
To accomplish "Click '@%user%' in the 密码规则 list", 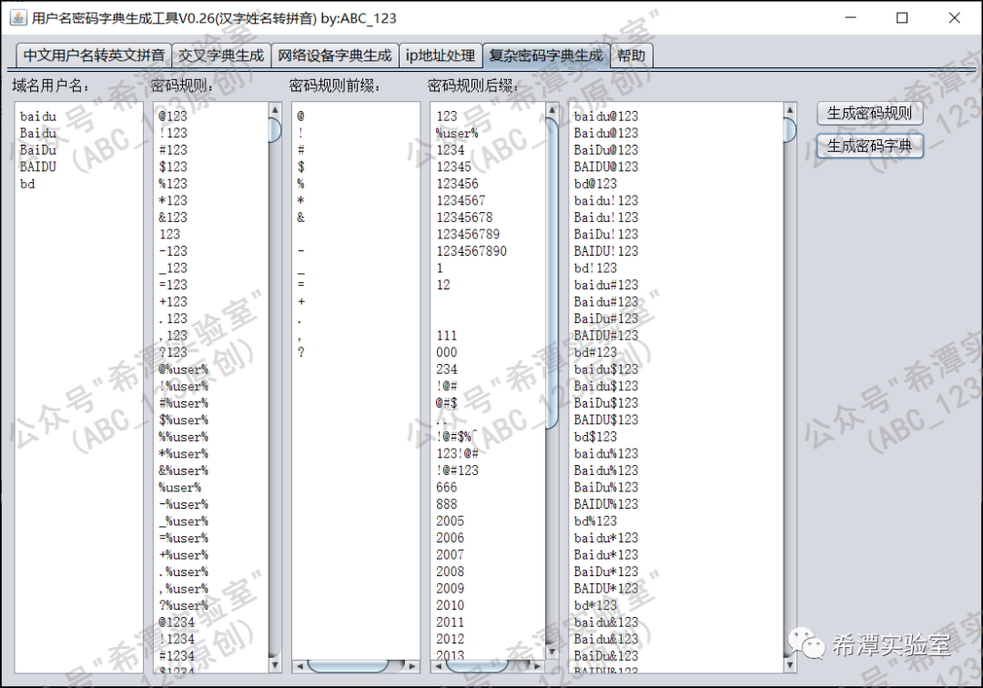I will pos(183,369).
